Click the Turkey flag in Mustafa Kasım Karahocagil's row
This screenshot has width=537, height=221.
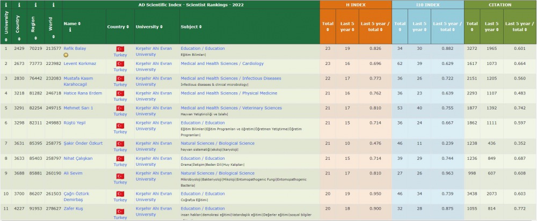click(120, 78)
